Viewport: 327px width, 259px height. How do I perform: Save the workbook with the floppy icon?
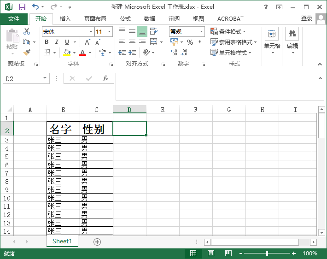(x=22, y=7)
